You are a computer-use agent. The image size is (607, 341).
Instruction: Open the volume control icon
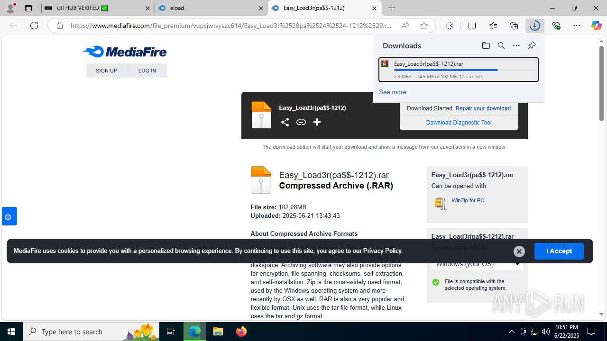click(x=545, y=332)
